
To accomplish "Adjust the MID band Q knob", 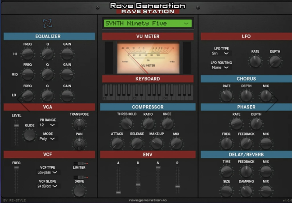I will pos(48,74).
